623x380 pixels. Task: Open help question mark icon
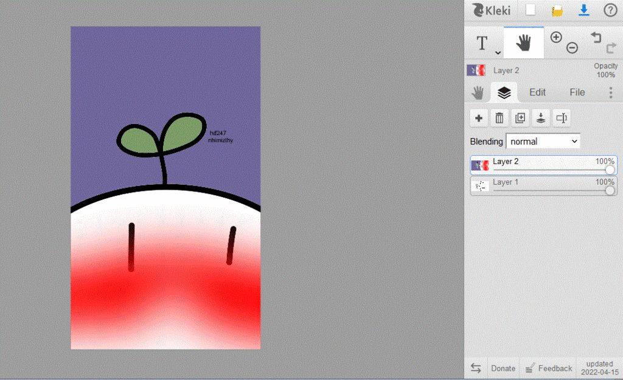tap(610, 10)
